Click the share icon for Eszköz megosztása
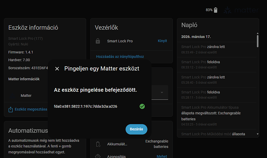The image size is (267, 158). [x=11, y=109]
